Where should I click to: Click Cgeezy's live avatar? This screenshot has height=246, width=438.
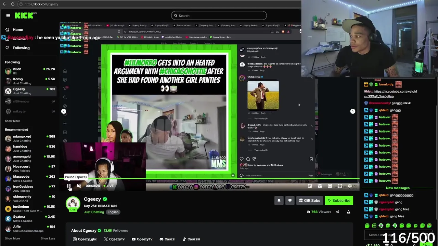(73, 204)
